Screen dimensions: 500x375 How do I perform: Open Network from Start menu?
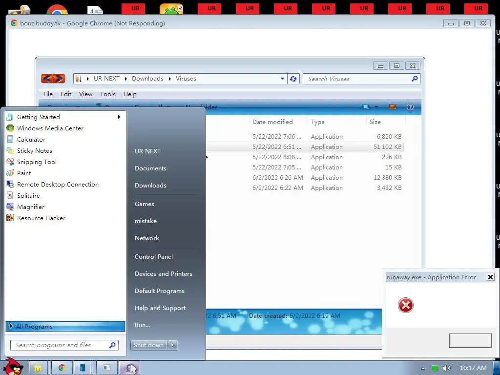[147, 238]
